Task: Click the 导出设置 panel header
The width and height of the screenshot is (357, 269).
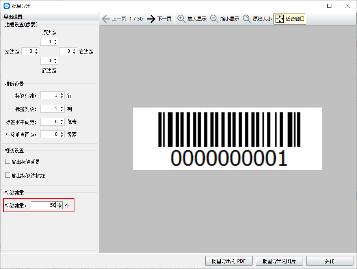Action: 13,17
